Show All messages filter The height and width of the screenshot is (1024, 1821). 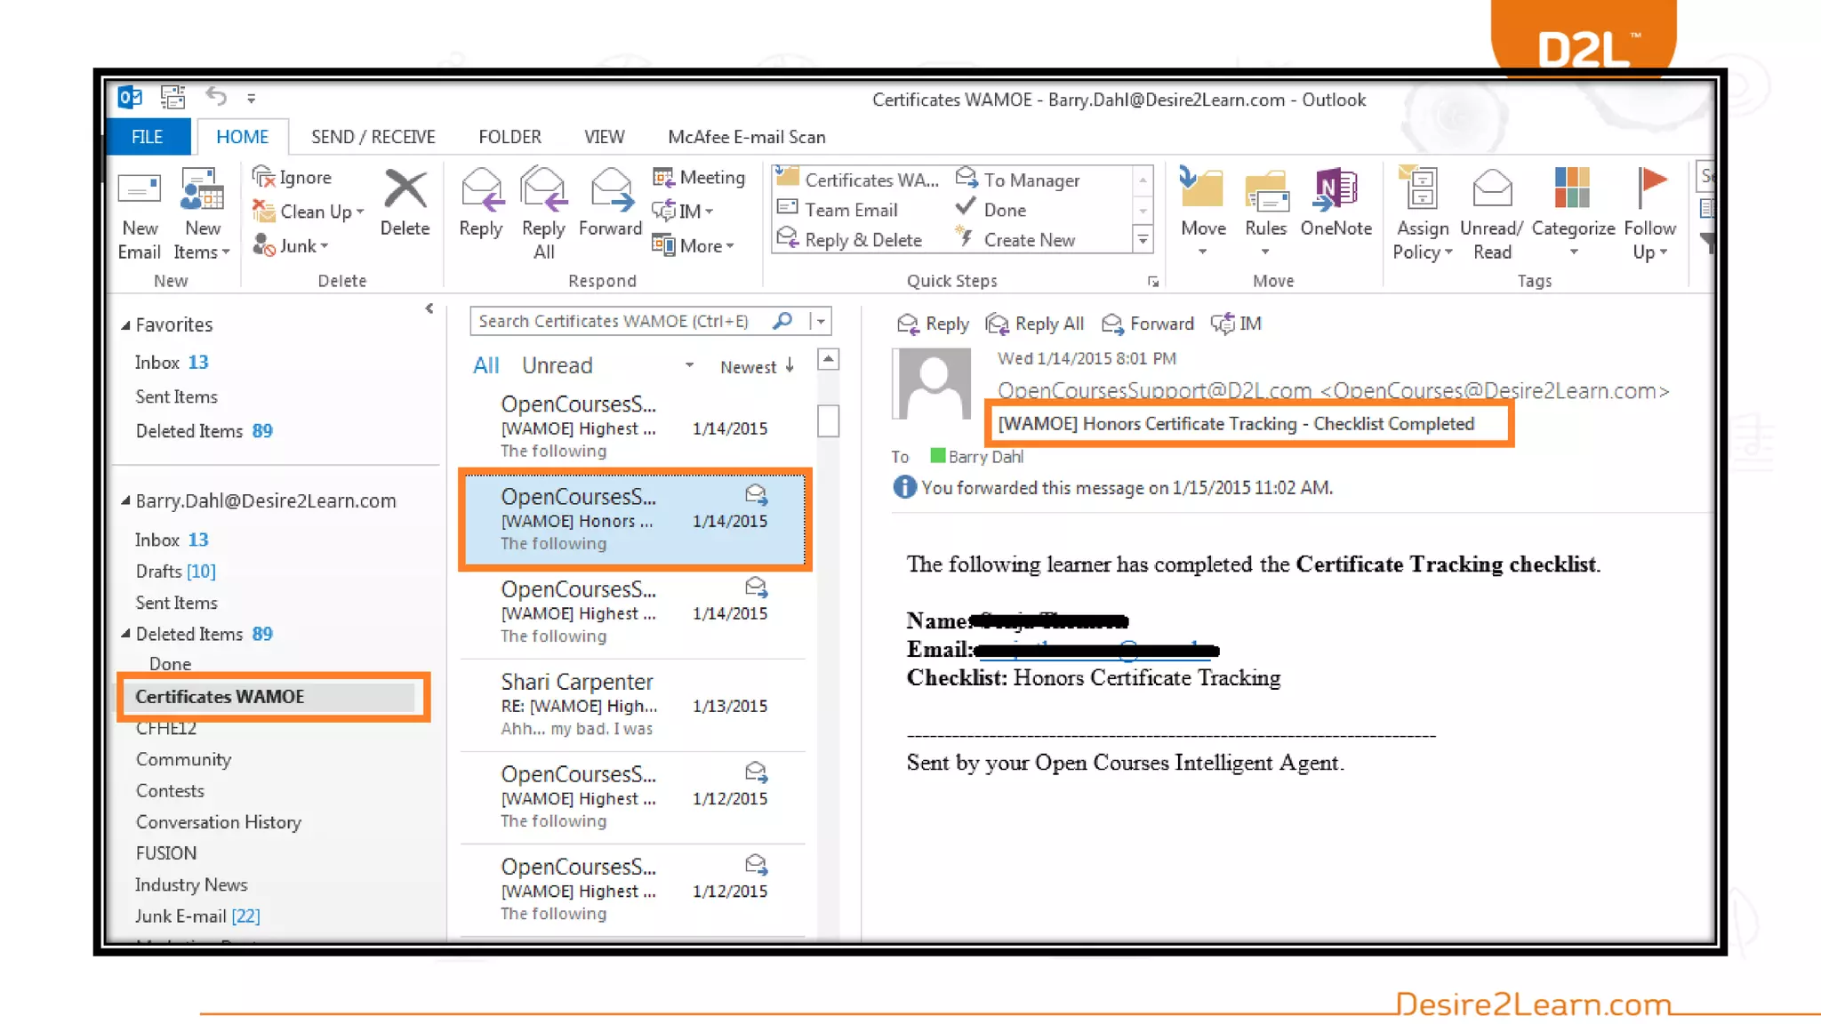pos(485,365)
